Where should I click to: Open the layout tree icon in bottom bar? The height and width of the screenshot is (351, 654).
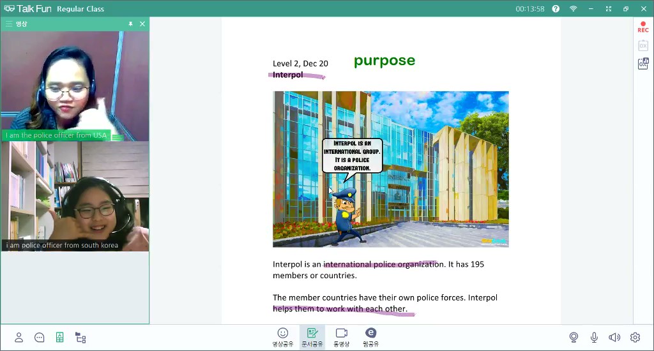(80, 338)
